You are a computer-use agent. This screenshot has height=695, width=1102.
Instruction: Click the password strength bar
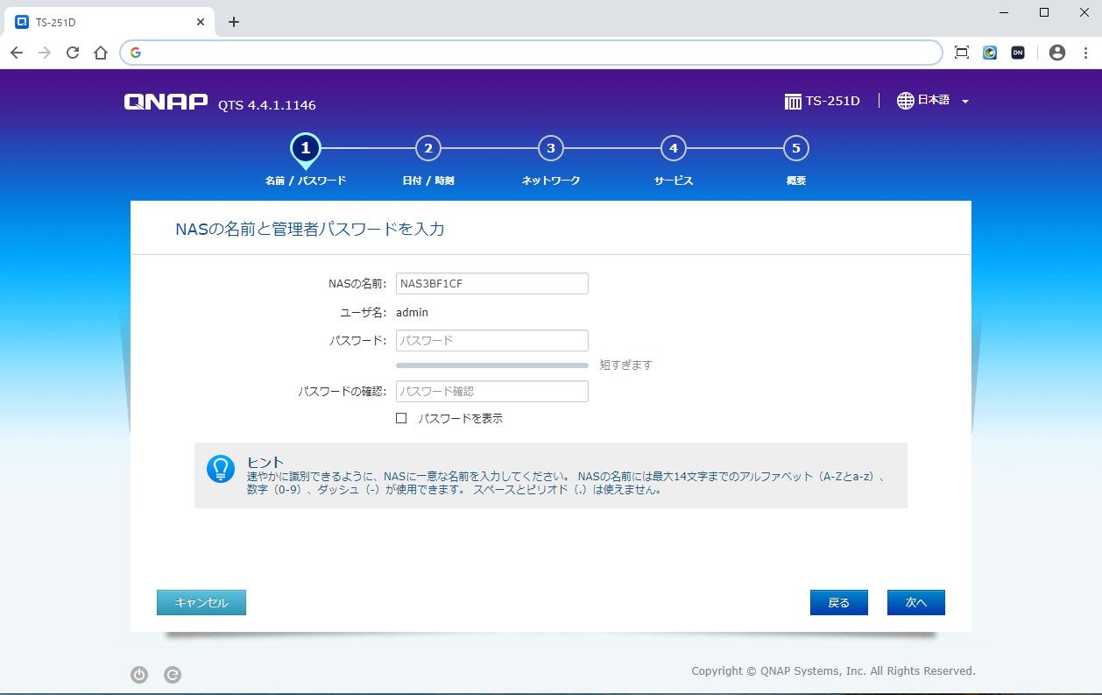pos(491,365)
